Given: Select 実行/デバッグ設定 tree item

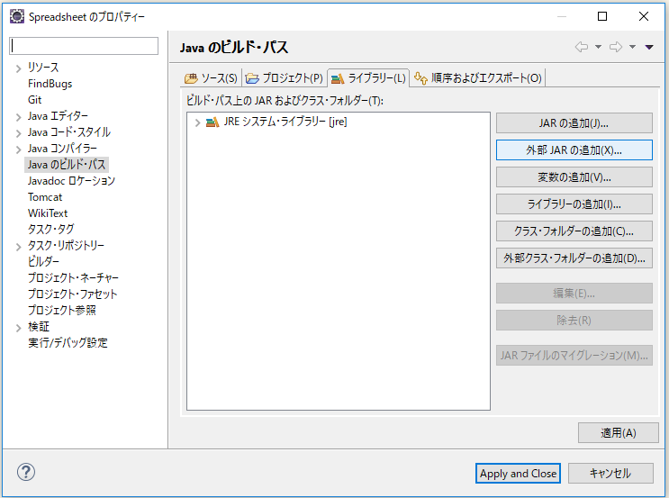Looking at the screenshot, I should (68, 343).
